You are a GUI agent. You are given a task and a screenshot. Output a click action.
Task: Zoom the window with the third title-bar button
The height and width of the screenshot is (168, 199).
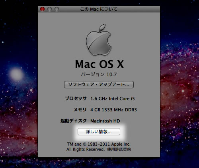coord(57,9)
